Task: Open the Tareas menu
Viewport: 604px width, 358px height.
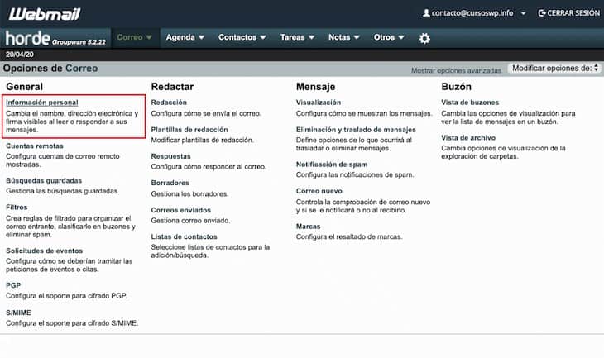Action: pos(298,37)
